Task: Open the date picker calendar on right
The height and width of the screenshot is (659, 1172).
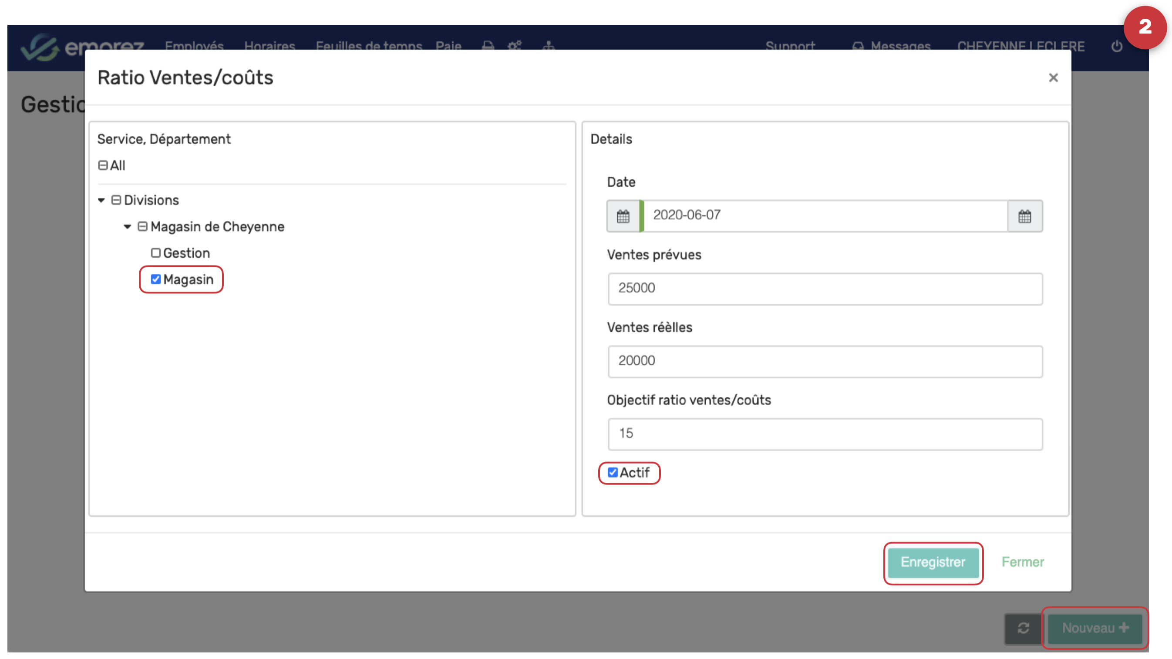Action: click(x=1024, y=215)
